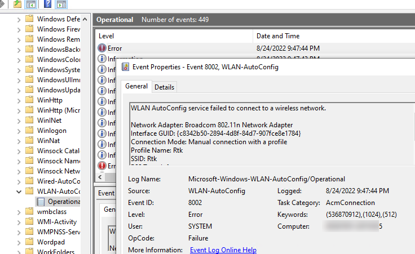
Task: Click the tree pane scroll-up arrow
Action: (85, 19)
